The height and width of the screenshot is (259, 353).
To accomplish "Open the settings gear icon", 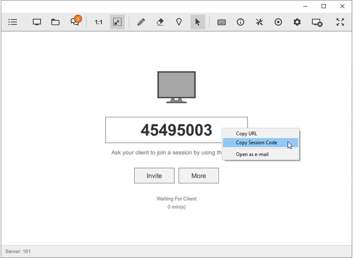I will [x=297, y=22].
